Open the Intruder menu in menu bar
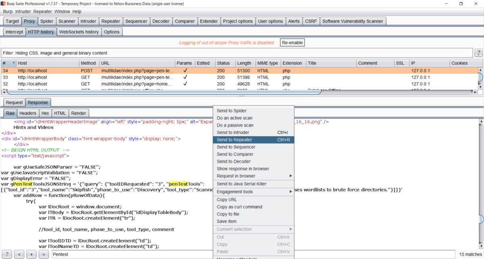This screenshot has height=259, width=484. (x=23, y=12)
